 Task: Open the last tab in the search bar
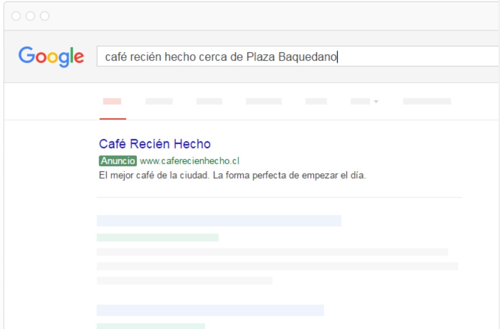point(427,101)
